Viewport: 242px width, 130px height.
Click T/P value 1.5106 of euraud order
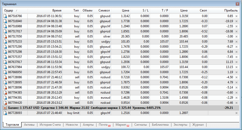[164, 98]
